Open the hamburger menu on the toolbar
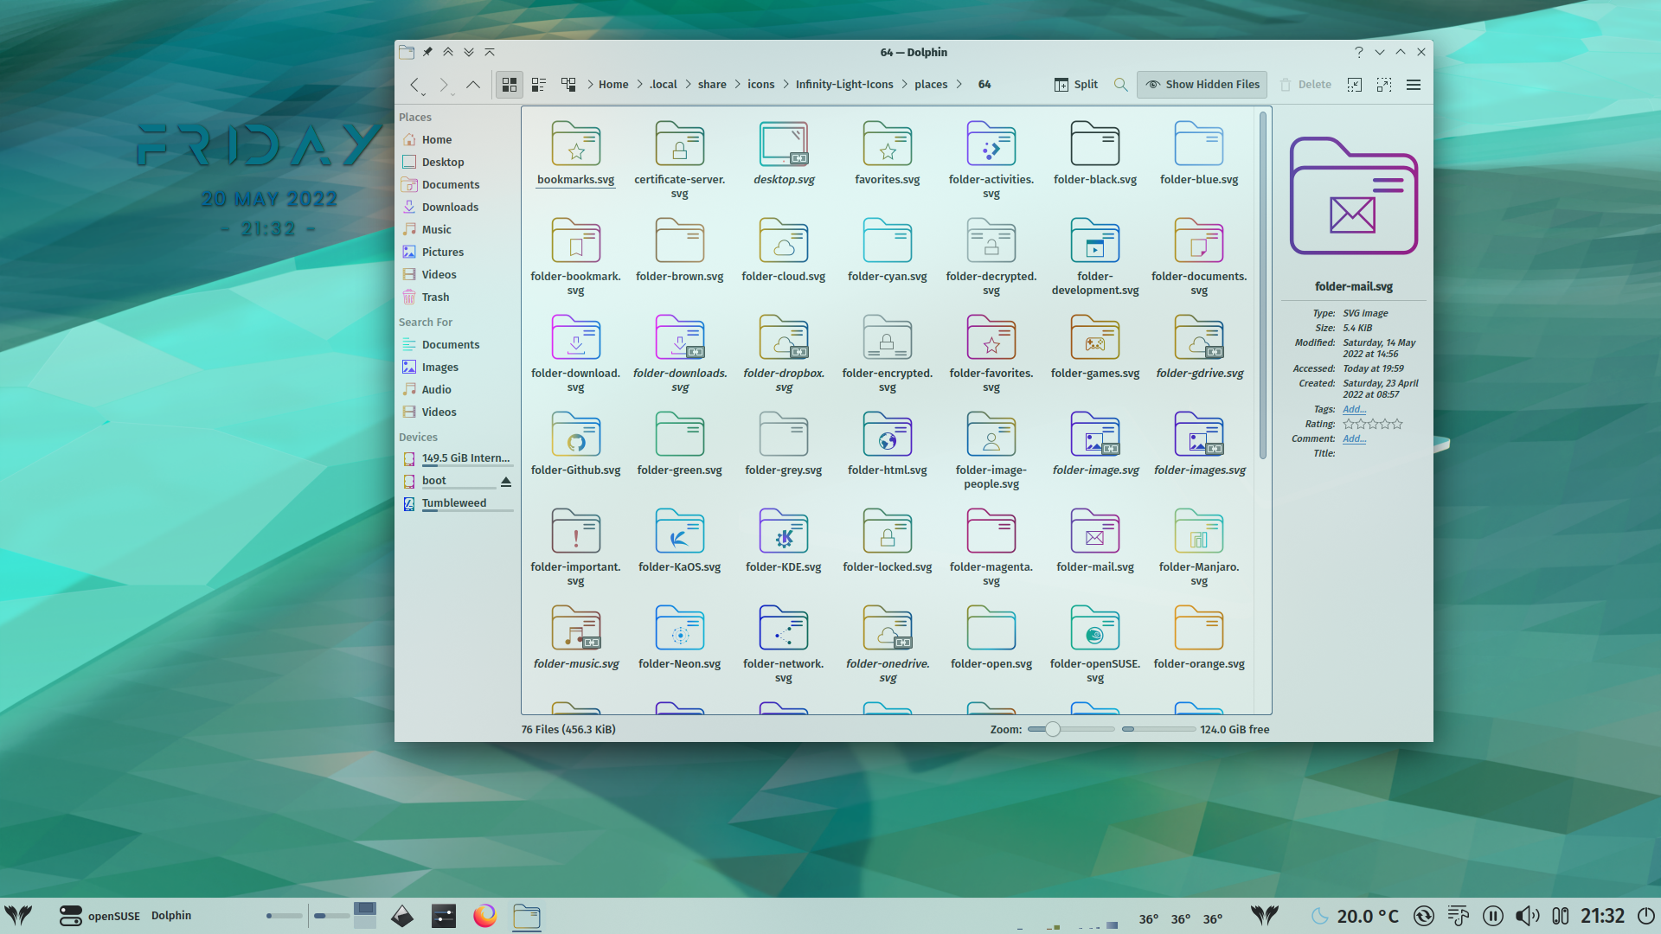The height and width of the screenshot is (934, 1661). [1414, 85]
